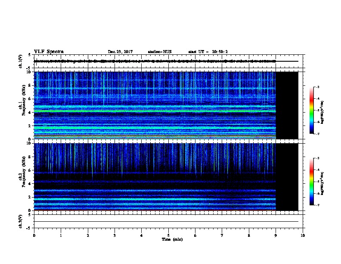The image size is (341, 264).
Task: Click the -7 label on ch.1 colorbar
Action: 317,134
